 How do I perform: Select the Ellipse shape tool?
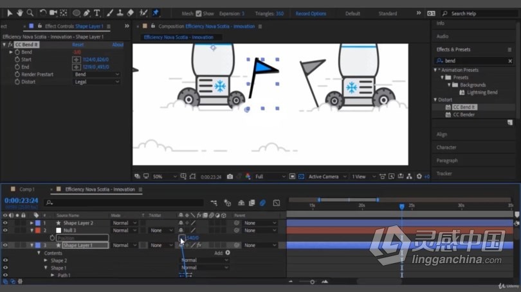tap(77, 13)
